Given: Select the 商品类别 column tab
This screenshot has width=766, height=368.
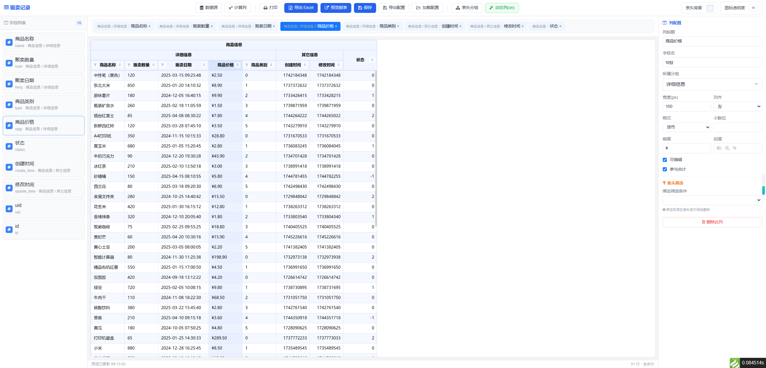Looking at the screenshot, I should (373, 26).
